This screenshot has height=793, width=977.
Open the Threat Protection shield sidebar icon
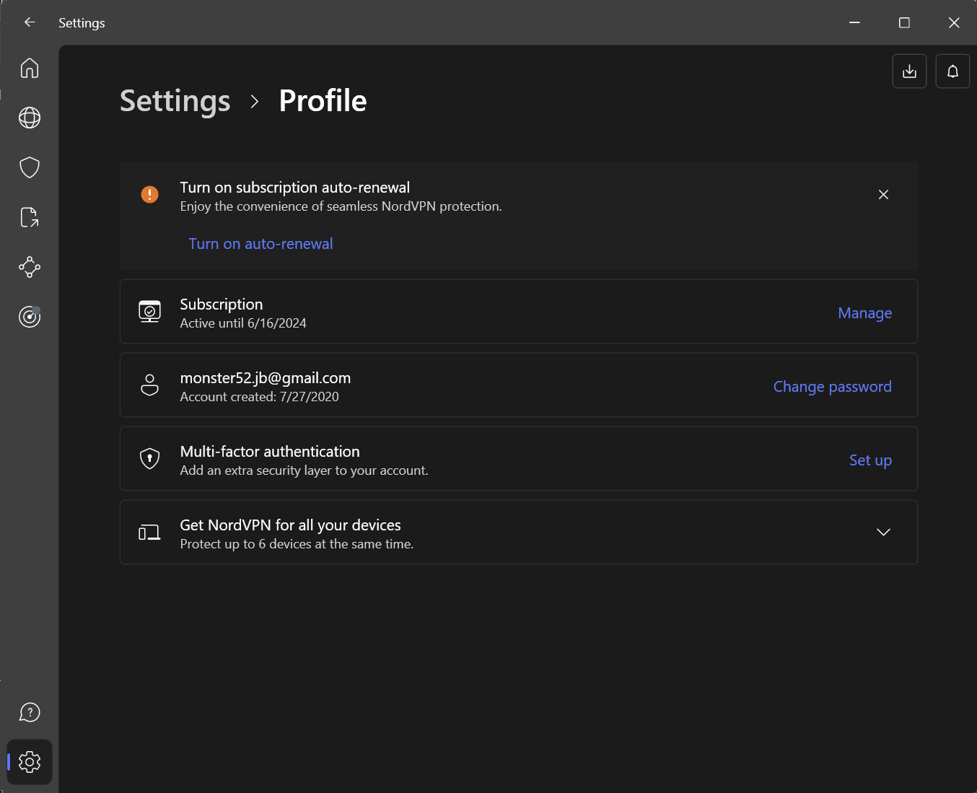pos(30,167)
